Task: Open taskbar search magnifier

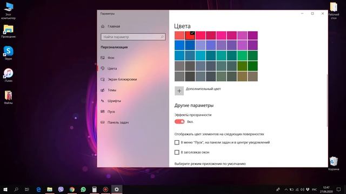Action: 16,189
